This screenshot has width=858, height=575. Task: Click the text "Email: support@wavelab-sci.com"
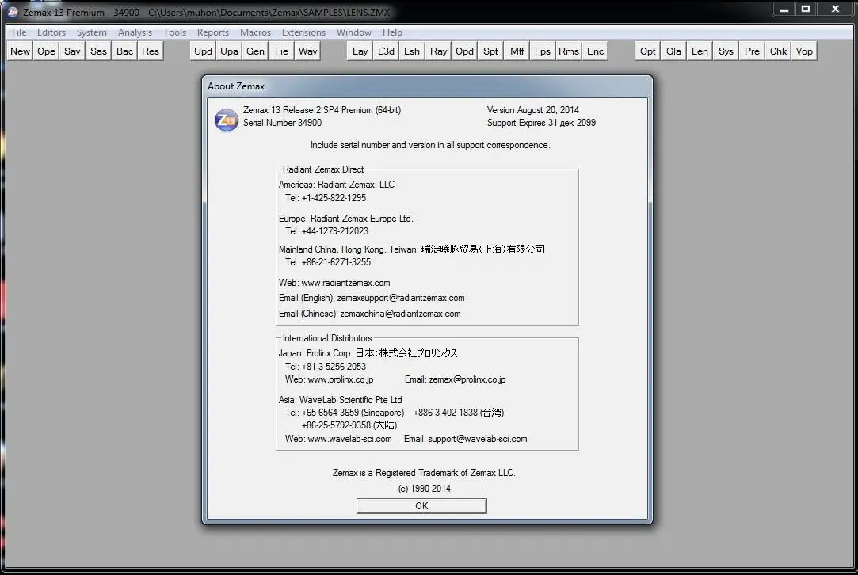tap(466, 439)
